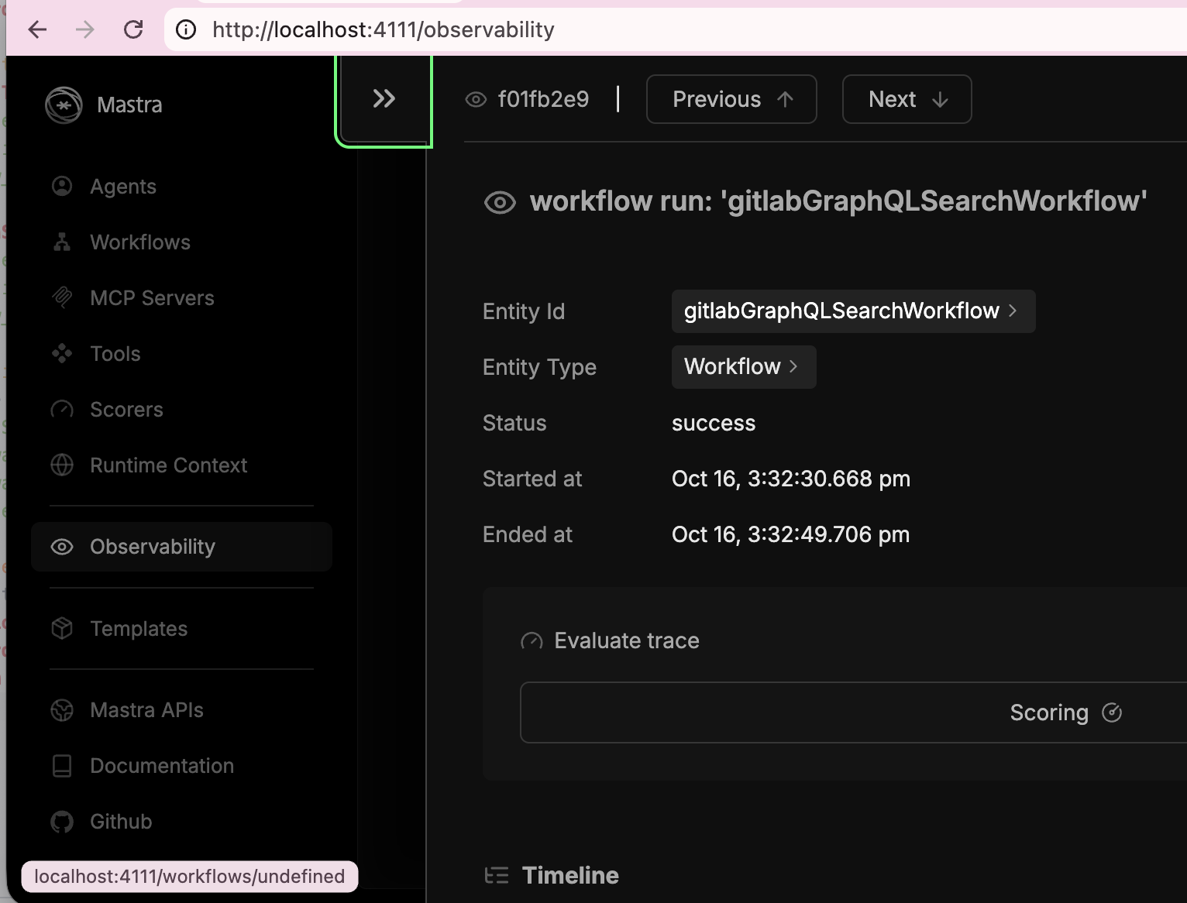Image resolution: width=1187 pixels, height=903 pixels.
Task: Click the Tools icon in sidebar
Action: [x=62, y=354]
